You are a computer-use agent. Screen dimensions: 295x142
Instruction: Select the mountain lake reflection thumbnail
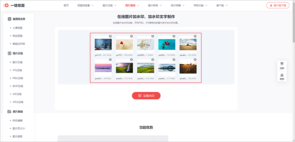(x=167, y=68)
